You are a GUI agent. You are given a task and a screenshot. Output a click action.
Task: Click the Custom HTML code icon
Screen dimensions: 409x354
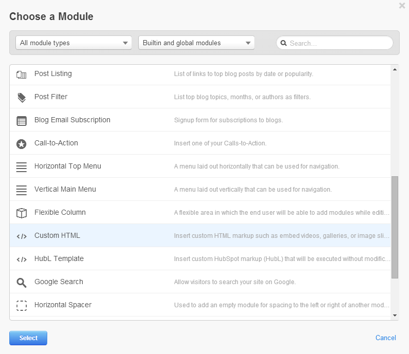pos(22,236)
